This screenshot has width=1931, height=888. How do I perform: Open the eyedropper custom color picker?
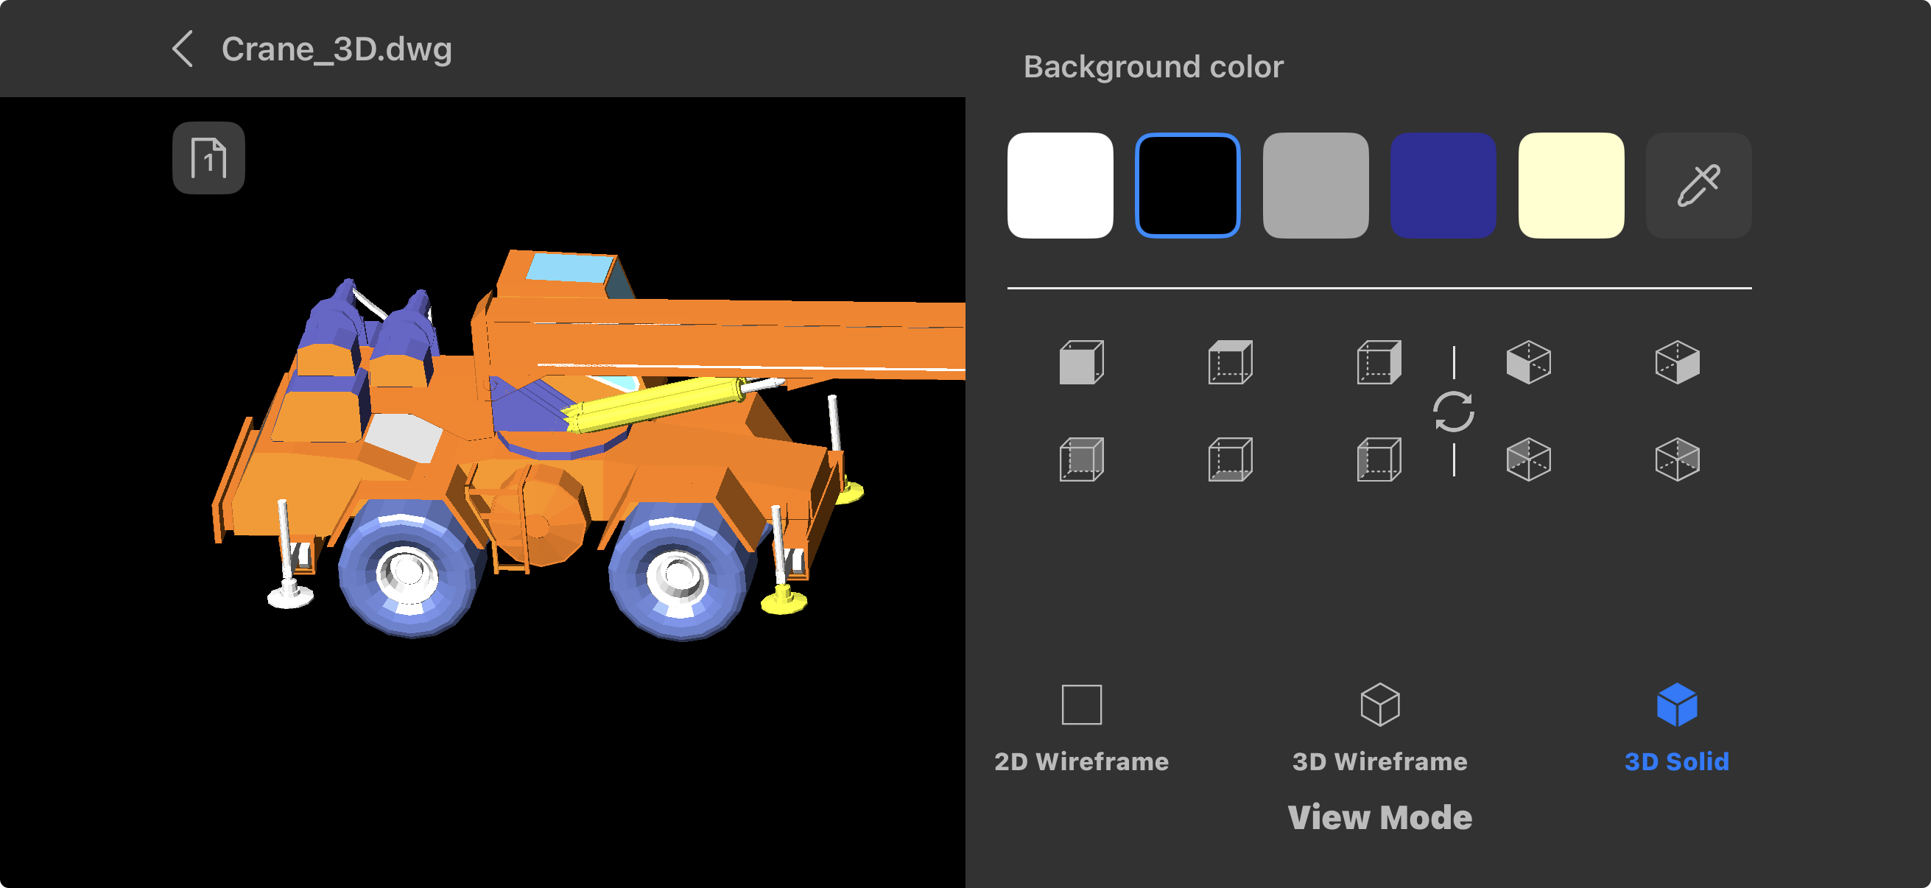click(x=1698, y=185)
